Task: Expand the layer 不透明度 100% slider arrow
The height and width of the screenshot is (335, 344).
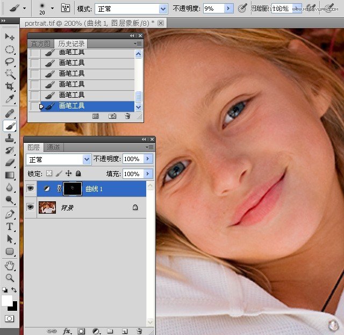Action: click(148, 159)
